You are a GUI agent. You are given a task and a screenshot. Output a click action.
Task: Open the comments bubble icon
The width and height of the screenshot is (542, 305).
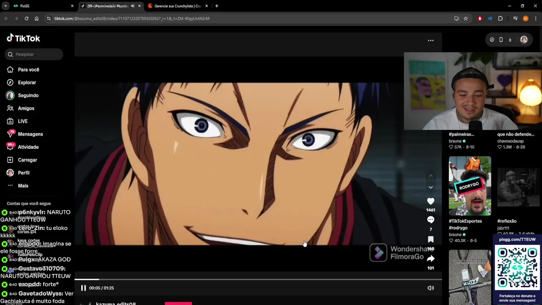[431, 220]
